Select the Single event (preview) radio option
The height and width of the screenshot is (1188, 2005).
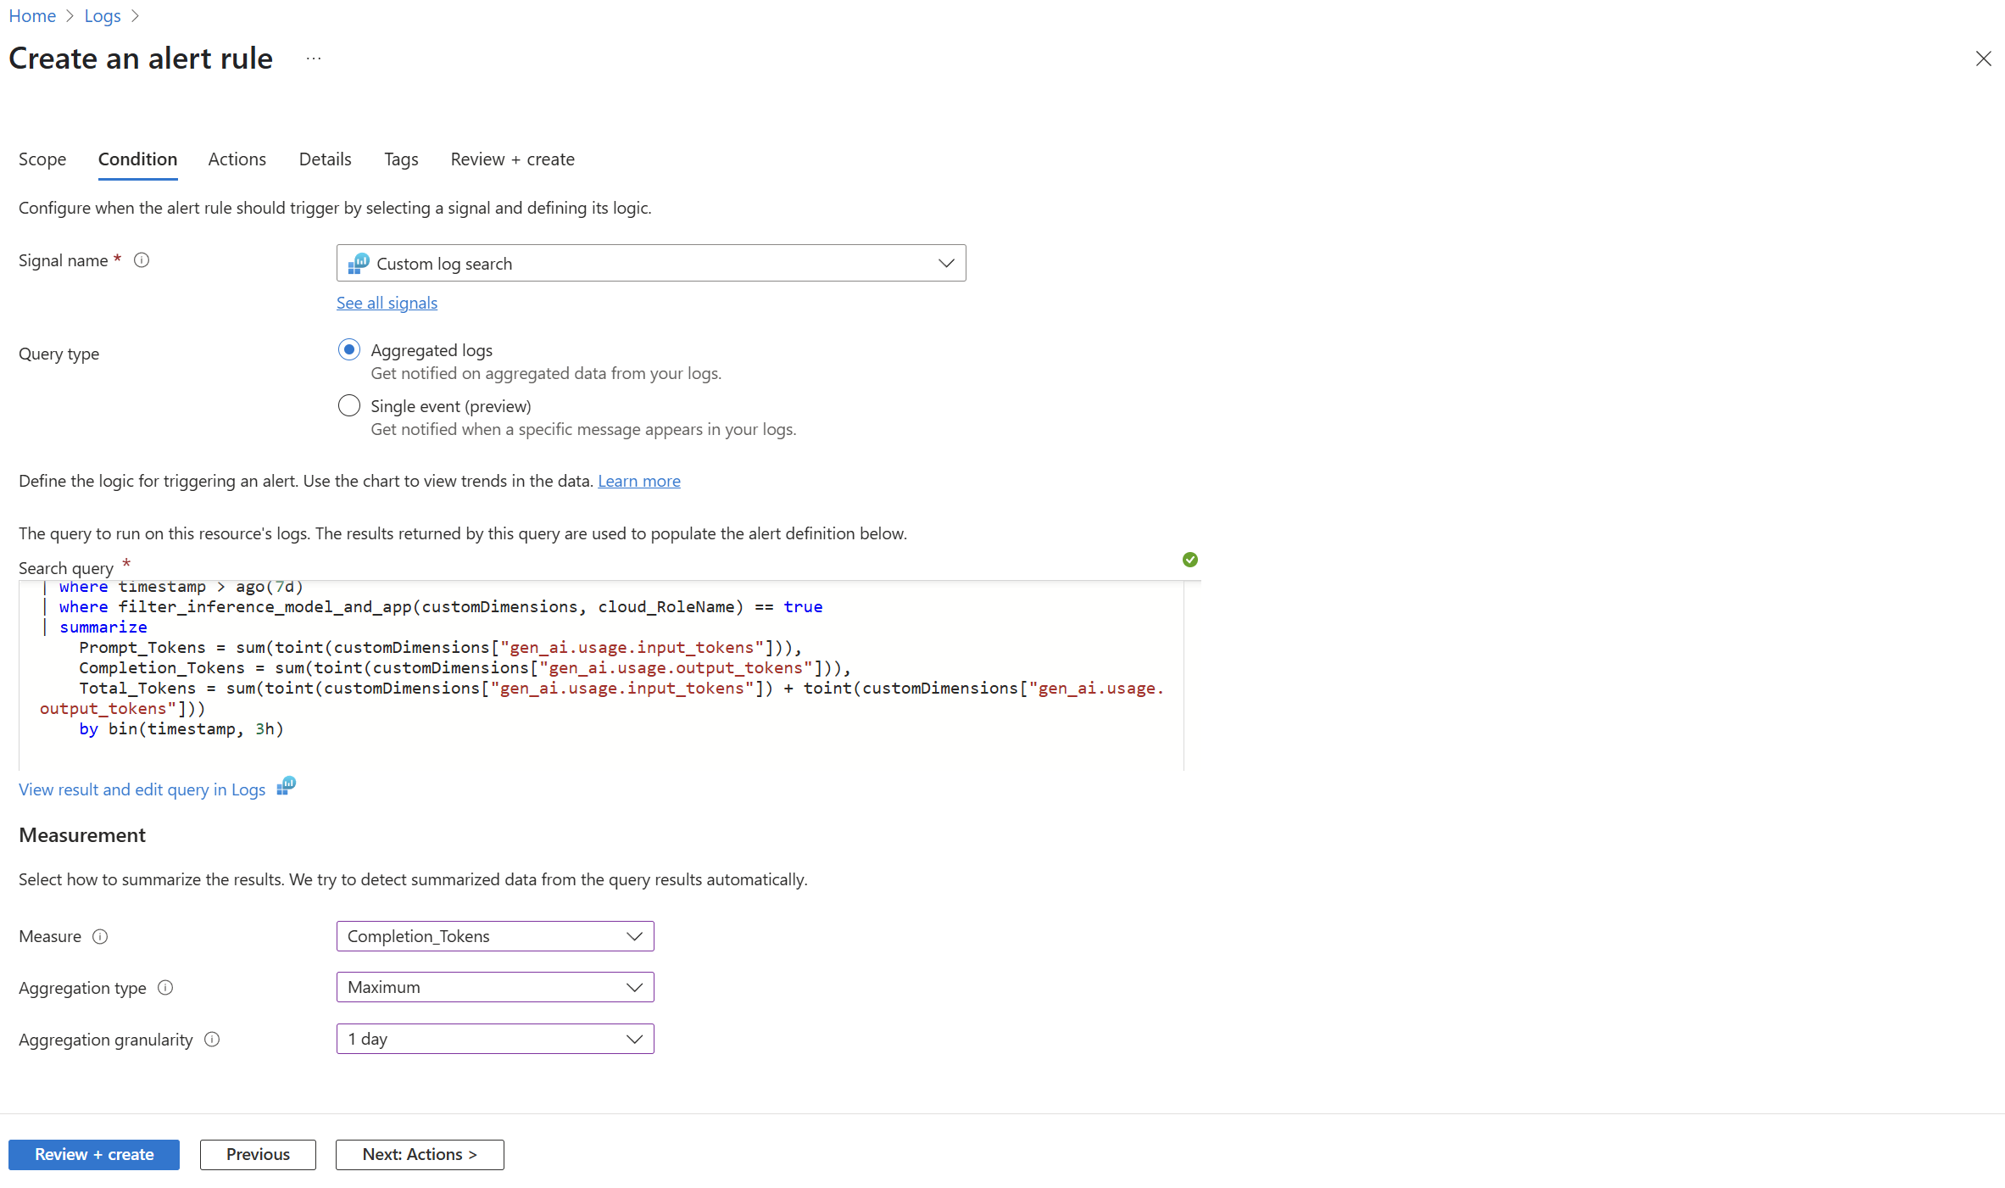pyautogui.click(x=349, y=406)
